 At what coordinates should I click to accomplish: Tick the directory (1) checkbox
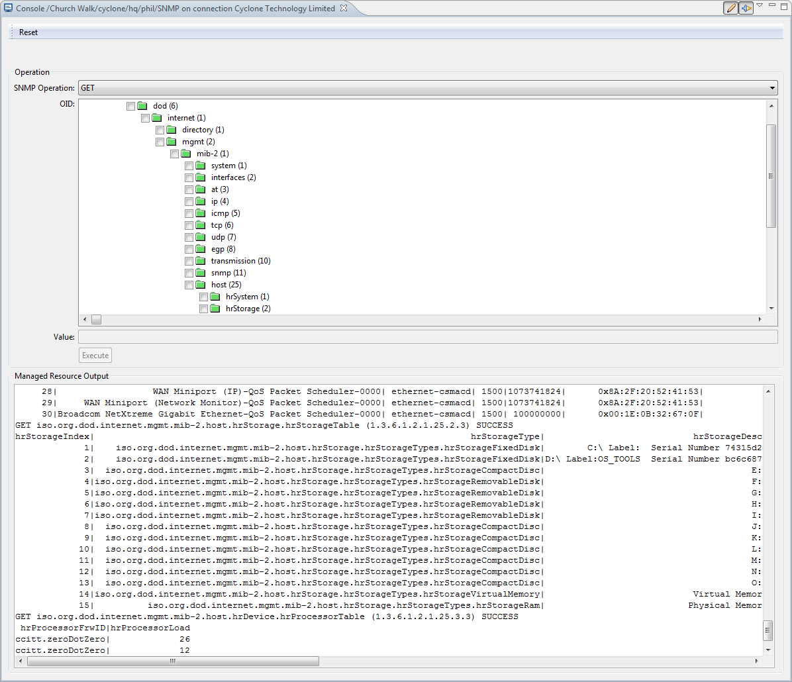pos(160,130)
